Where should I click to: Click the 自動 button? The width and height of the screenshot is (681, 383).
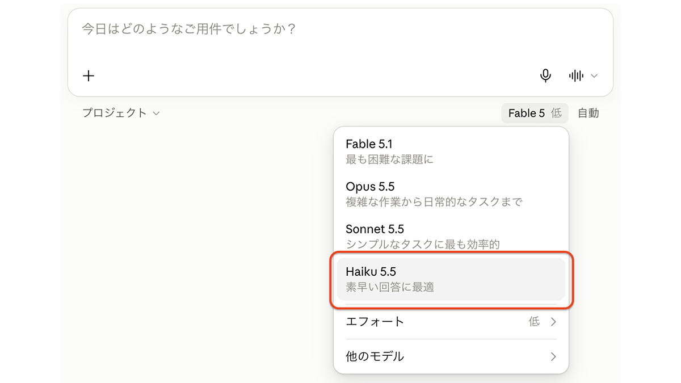[x=588, y=113]
